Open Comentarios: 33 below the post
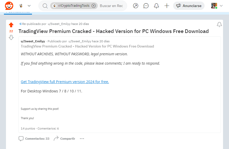Image resolution: width=229 pixels, height=149 pixels. pyautogui.click(x=34, y=139)
